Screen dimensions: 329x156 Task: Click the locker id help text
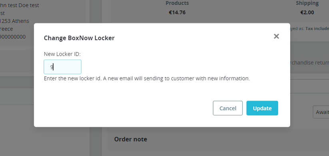click(147, 78)
